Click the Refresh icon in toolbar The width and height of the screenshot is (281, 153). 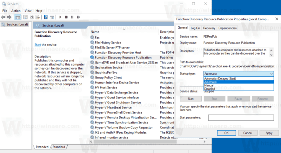click(32, 17)
